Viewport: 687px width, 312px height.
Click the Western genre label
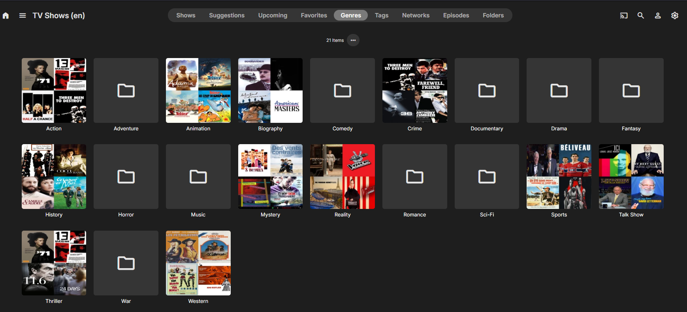click(x=198, y=301)
